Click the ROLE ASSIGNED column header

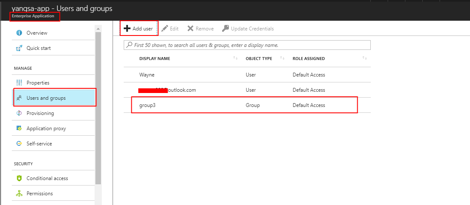click(x=309, y=58)
